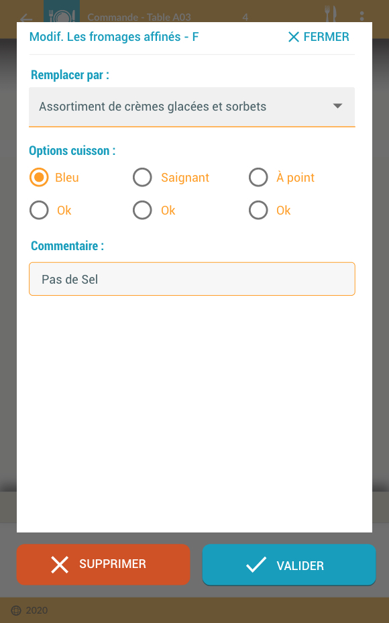Click the Commande - Table A03 title
389x623 pixels.
(x=139, y=17)
